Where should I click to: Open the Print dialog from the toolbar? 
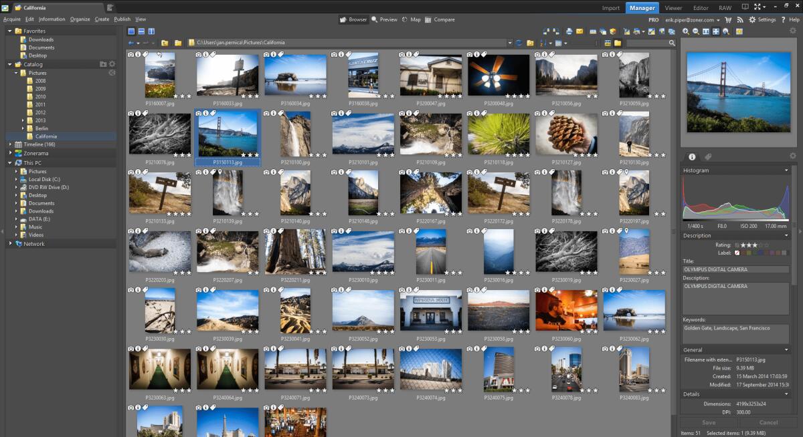569,31
